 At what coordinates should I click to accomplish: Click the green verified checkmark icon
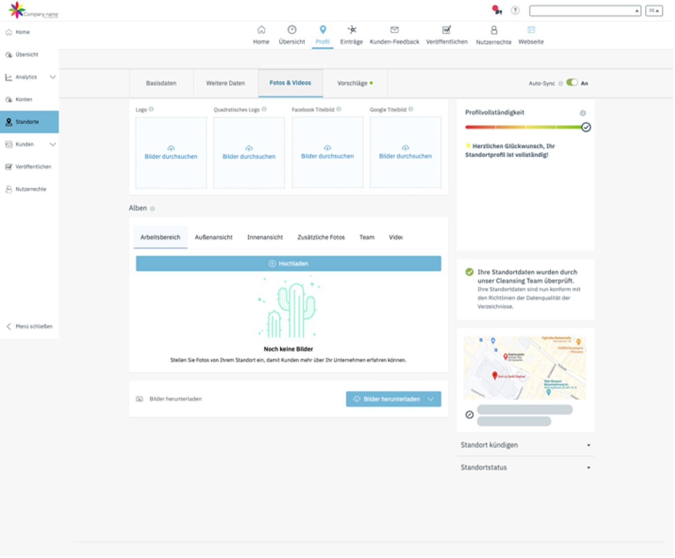tap(470, 272)
